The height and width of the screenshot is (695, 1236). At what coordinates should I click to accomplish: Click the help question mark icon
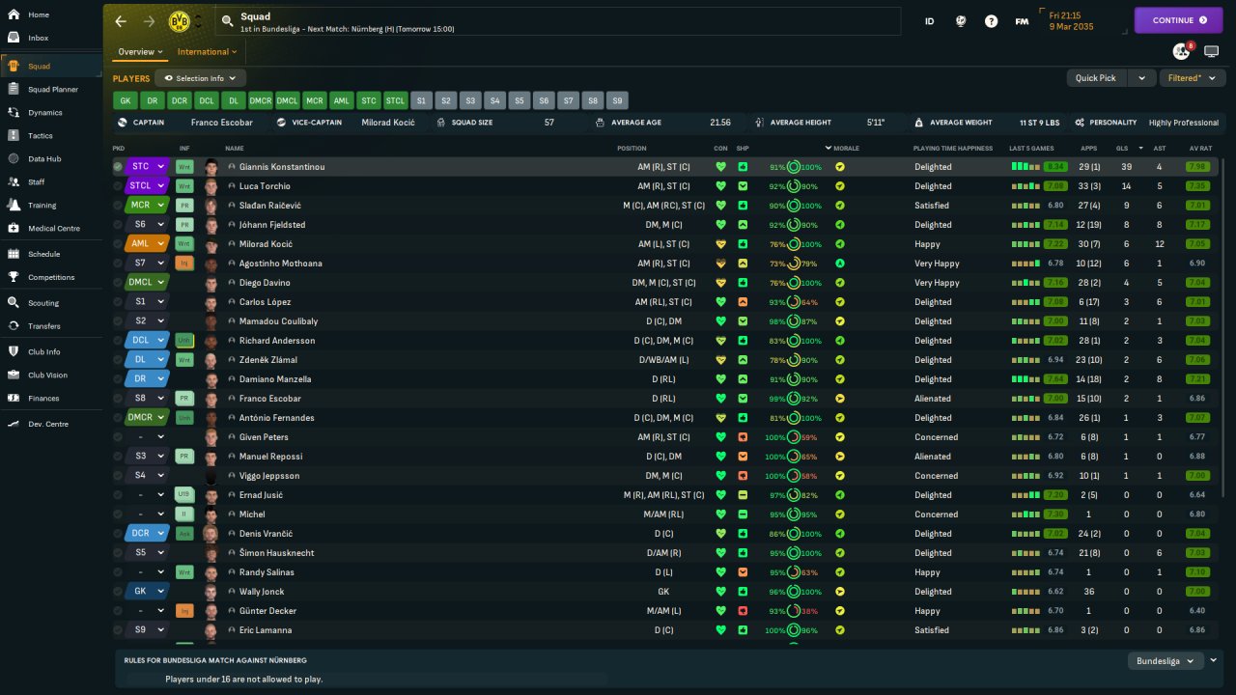click(x=991, y=20)
